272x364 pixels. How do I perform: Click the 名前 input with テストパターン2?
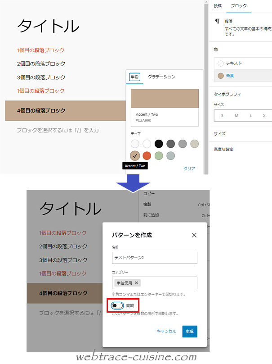tap(155, 258)
